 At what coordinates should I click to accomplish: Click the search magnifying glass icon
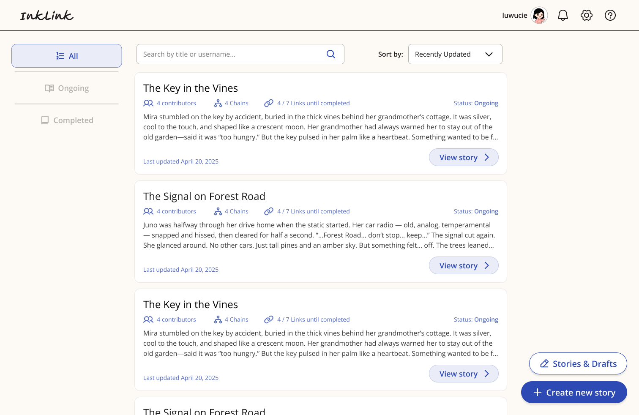[x=331, y=54]
